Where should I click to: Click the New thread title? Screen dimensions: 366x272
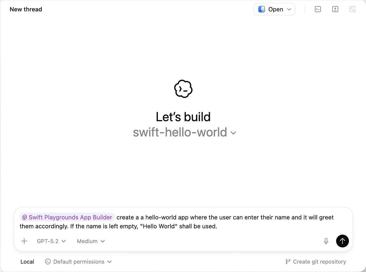pos(26,9)
